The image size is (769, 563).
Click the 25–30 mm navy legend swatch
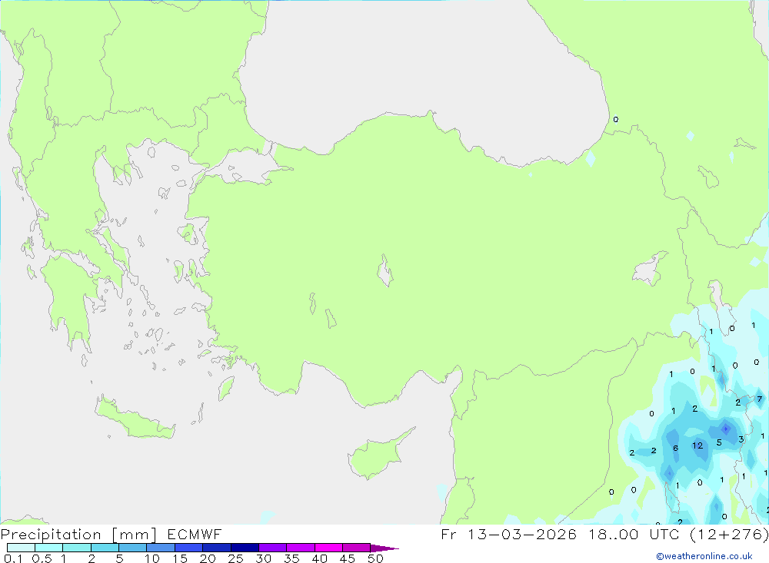click(245, 548)
